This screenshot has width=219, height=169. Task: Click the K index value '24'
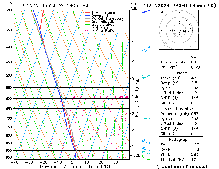tap(194, 57)
